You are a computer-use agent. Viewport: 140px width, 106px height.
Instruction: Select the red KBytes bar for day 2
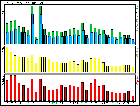coord(11,88)
